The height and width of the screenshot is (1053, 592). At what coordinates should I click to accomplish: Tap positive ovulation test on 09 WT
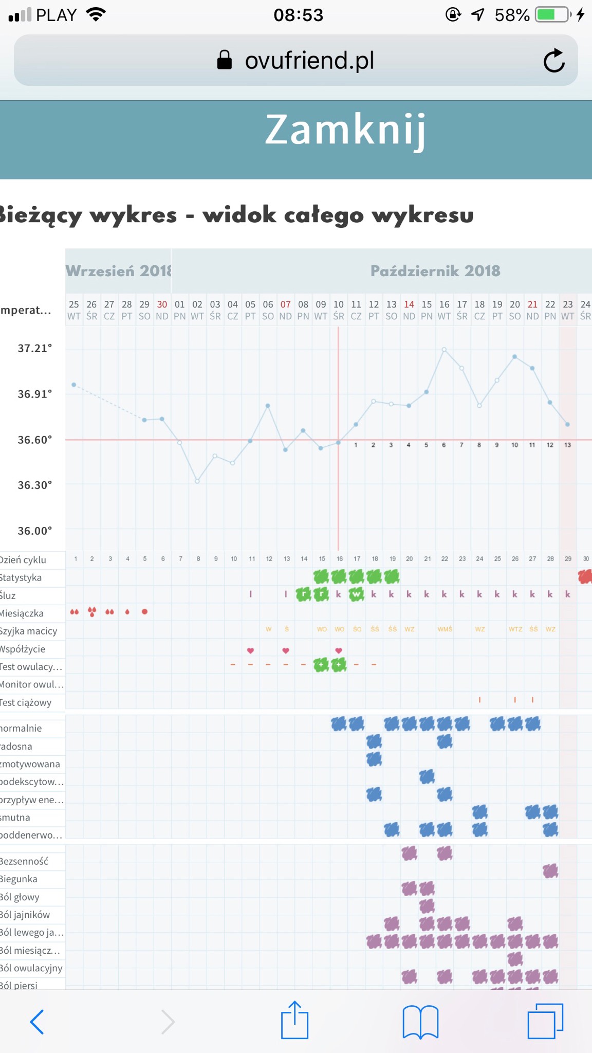click(x=321, y=665)
